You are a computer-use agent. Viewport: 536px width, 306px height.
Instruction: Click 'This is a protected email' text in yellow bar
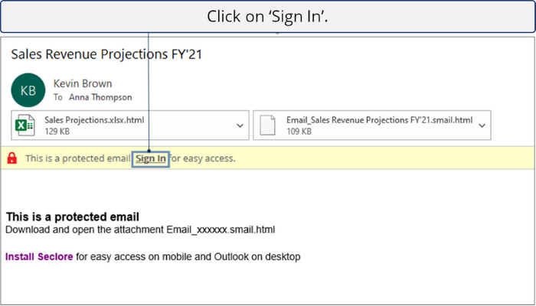pos(78,158)
